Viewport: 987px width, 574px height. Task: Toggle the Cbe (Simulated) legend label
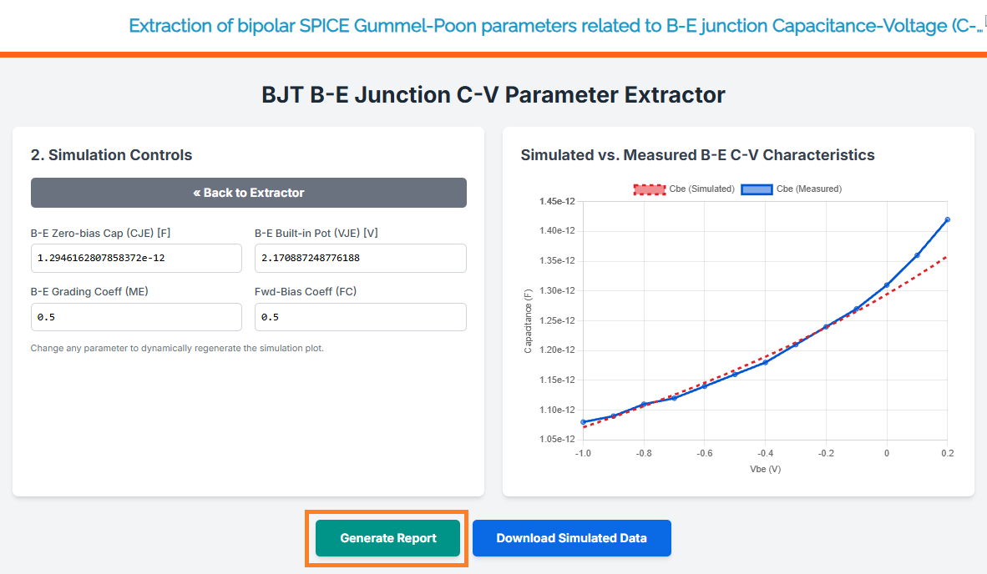(701, 189)
